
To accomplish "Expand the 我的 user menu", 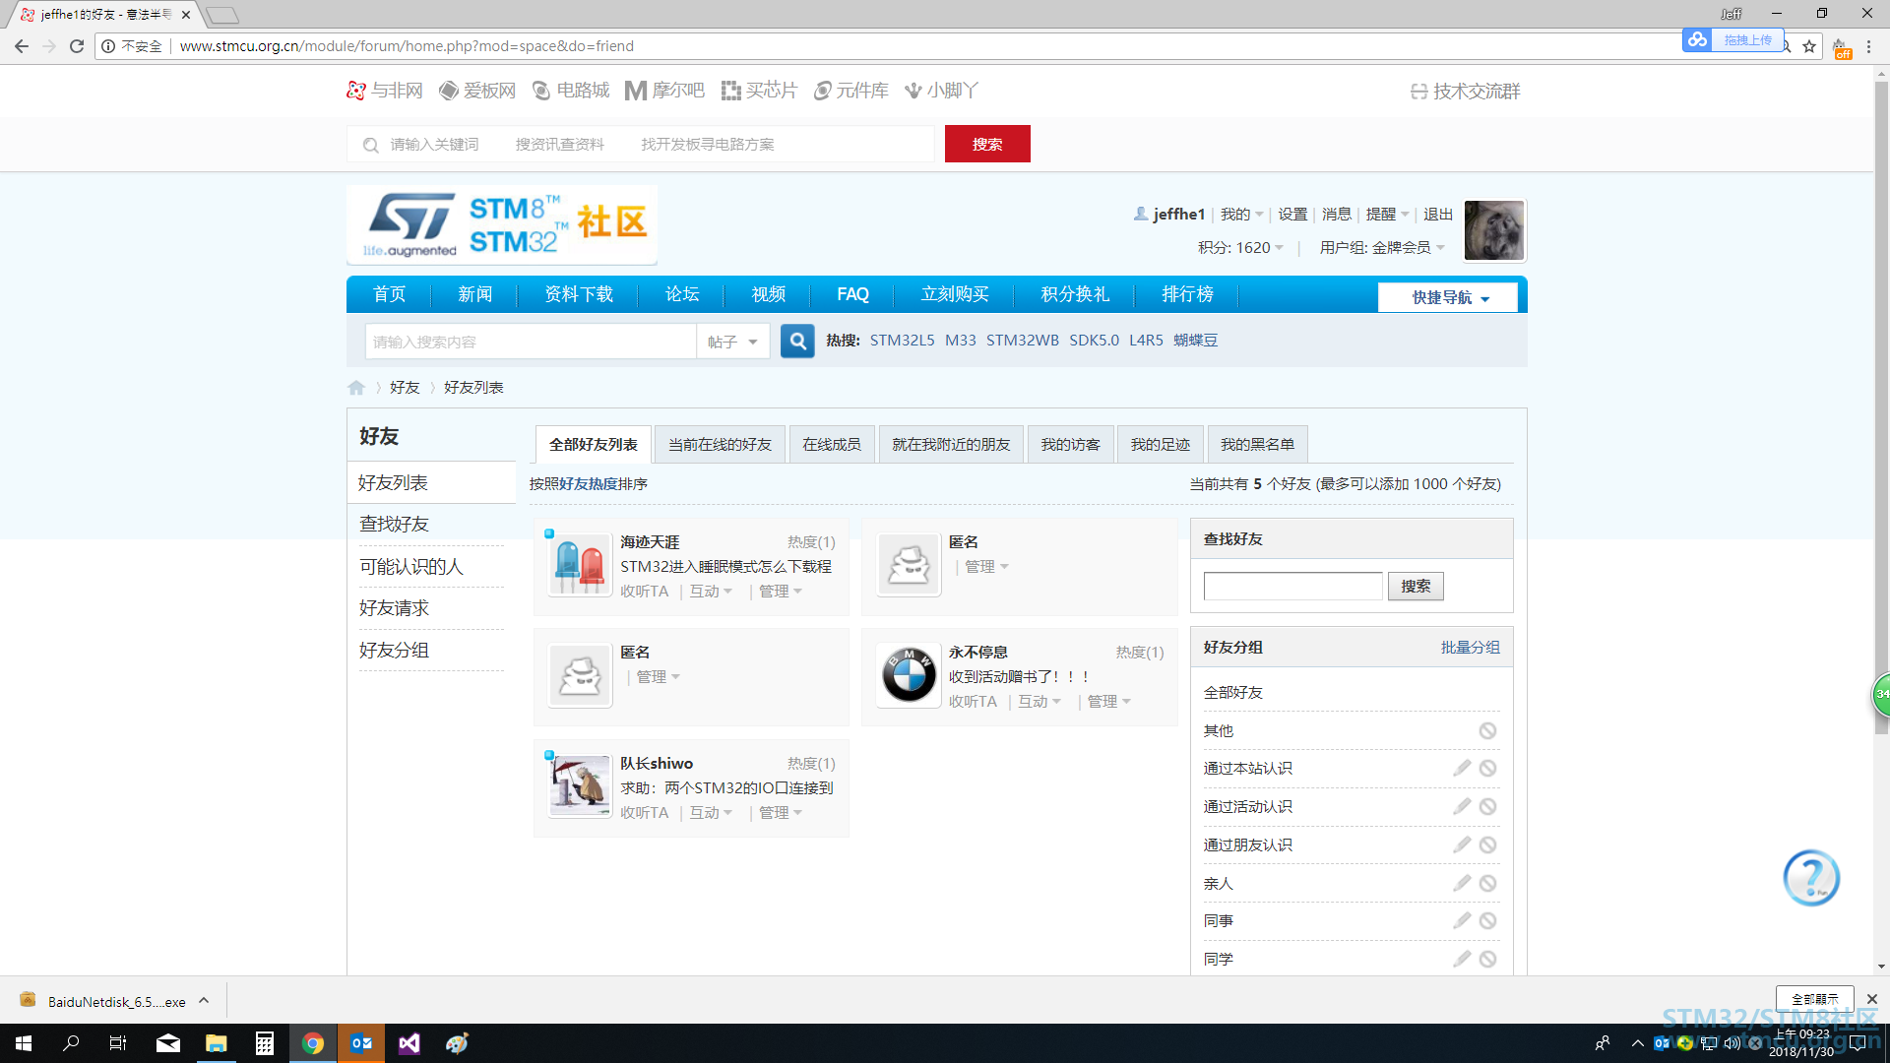I will pos(1241,215).
